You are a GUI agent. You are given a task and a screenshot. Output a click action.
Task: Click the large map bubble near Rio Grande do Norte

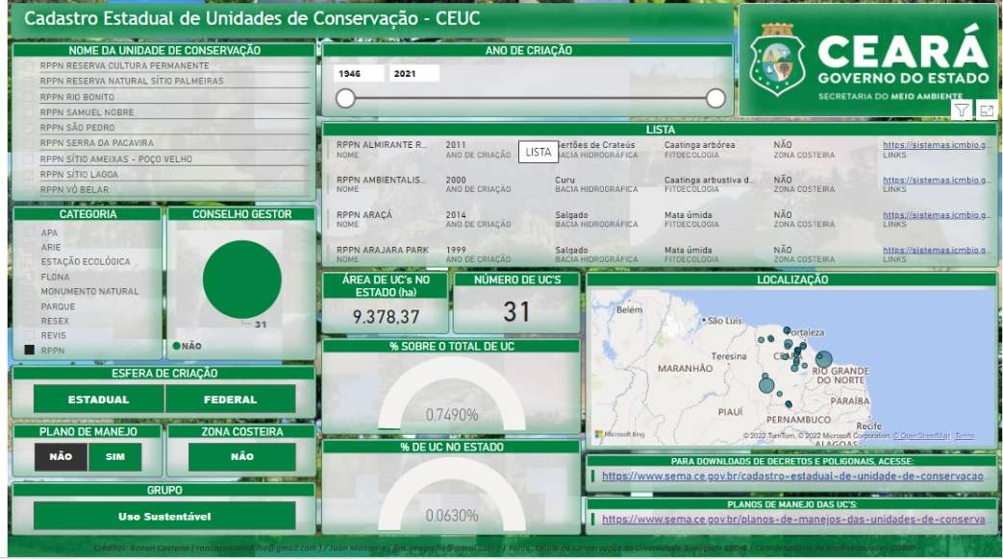824,359
